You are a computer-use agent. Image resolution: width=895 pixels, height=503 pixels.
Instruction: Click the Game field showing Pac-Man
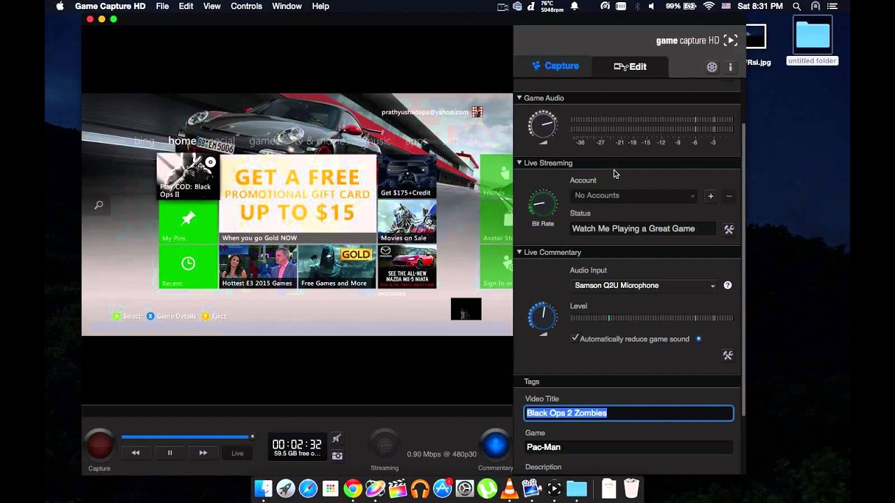point(629,447)
